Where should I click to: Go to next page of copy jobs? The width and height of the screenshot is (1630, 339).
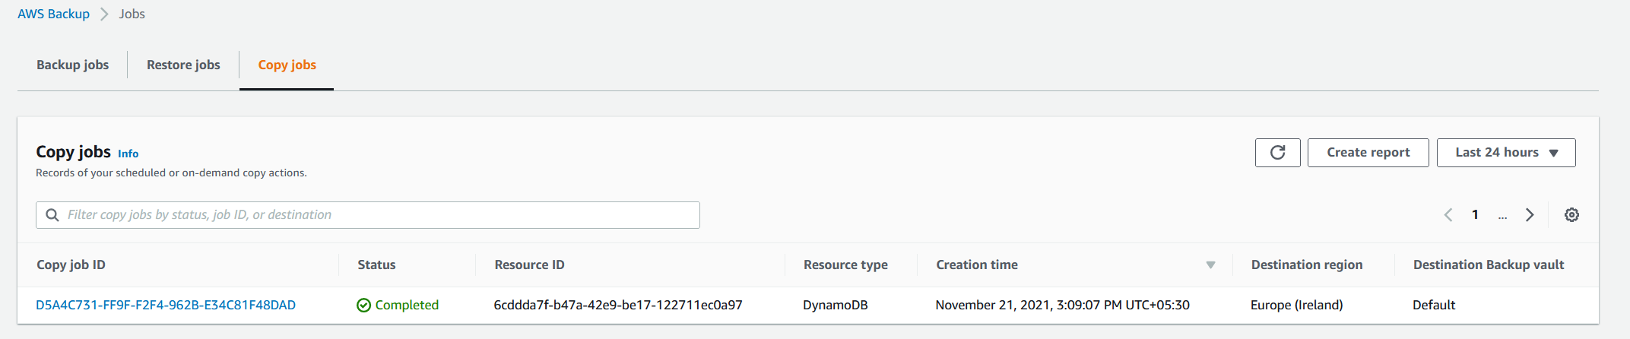(1530, 215)
